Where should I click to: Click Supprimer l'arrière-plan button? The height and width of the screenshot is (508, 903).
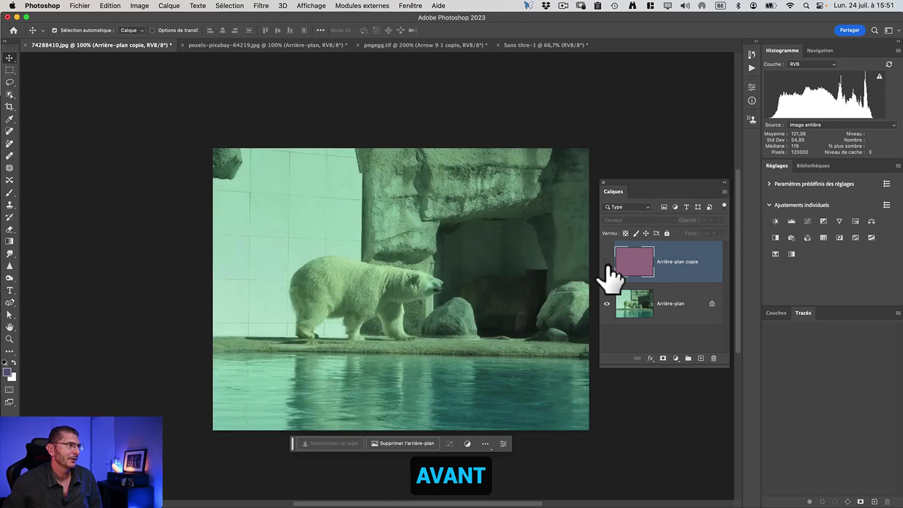pyautogui.click(x=403, y=443)
